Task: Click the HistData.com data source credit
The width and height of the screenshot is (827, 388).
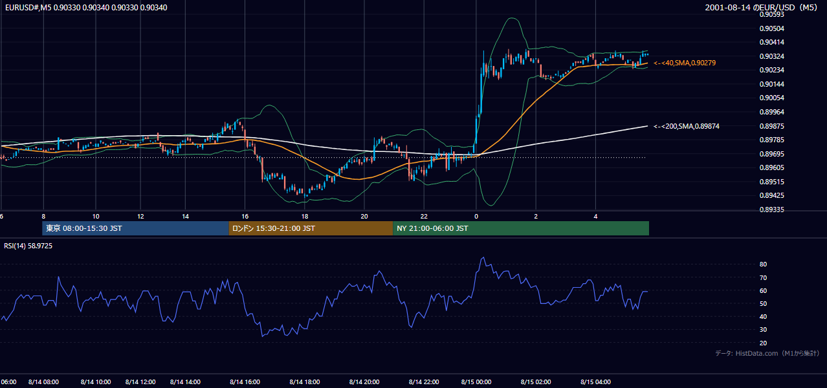Action: point(767,353)
